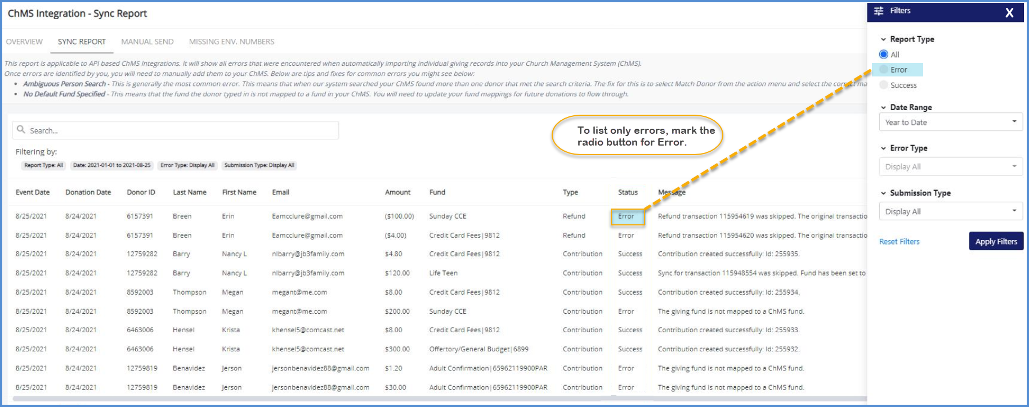Click the Reset Filters link
The height and width of the screenshot is (407, 1029).
pos(899,242)
